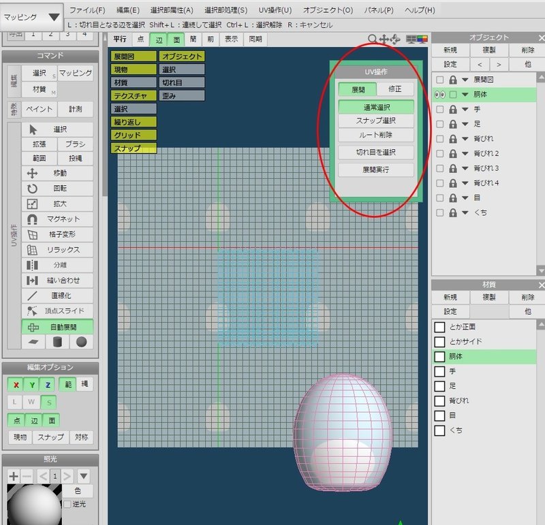Click the light preview sphere thumbnail
This screenshot has width=545, height=525.
tap(34, 505)
